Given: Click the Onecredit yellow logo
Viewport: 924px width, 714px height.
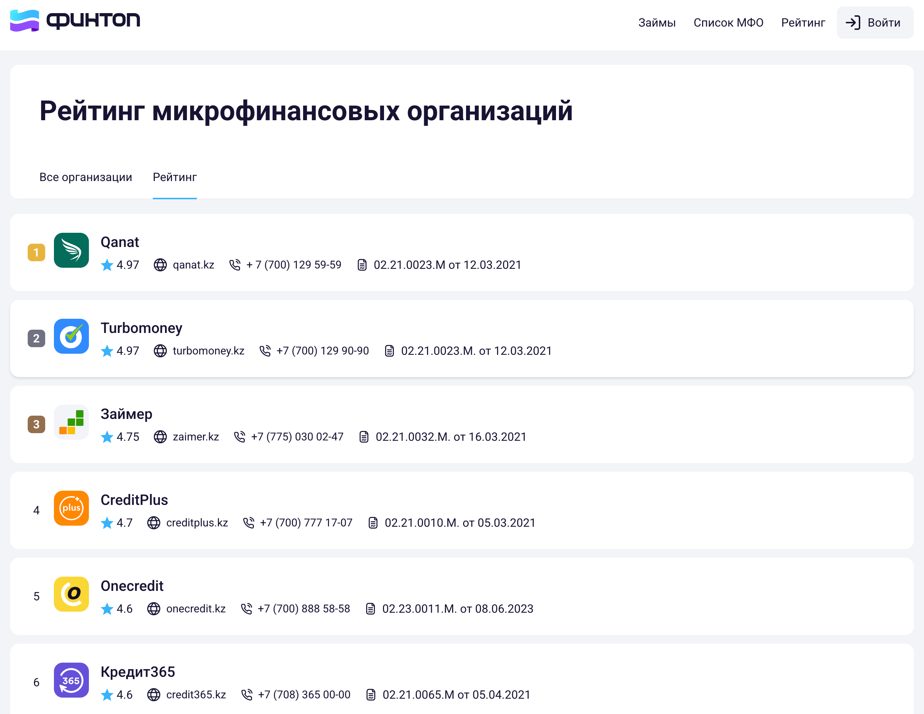Looking at the screenshot, I should (71, 594).
